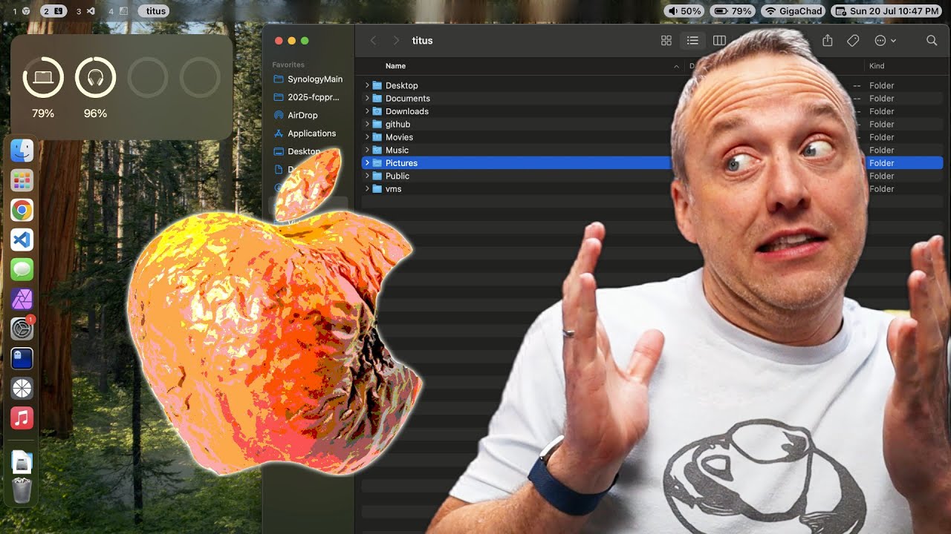Expand the selected Pictures folder

click(x=367, y=163)
